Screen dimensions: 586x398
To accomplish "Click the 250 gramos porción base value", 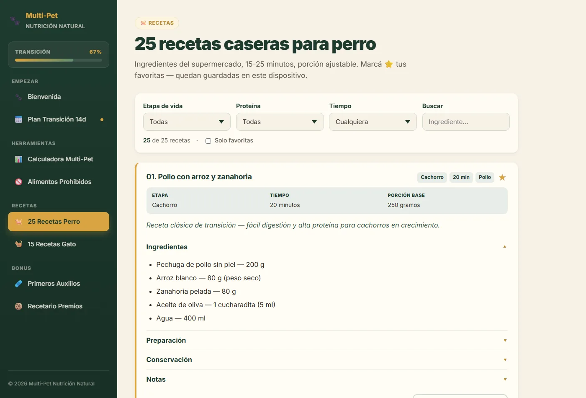I will point(404,205).
